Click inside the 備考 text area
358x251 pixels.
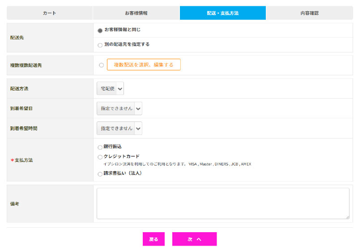tap(223, 203)
